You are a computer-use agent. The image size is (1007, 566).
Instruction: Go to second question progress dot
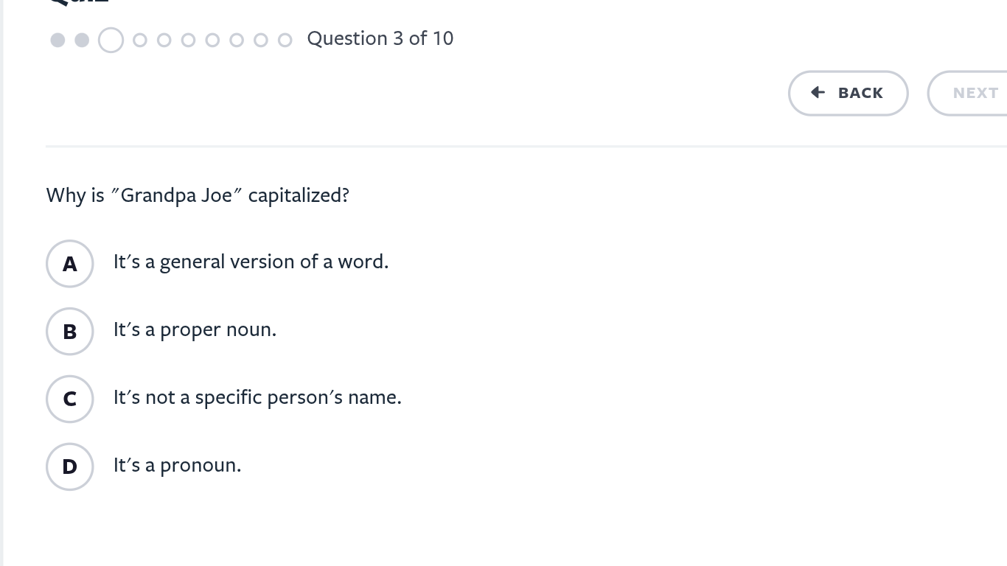(x=82, y=40)
